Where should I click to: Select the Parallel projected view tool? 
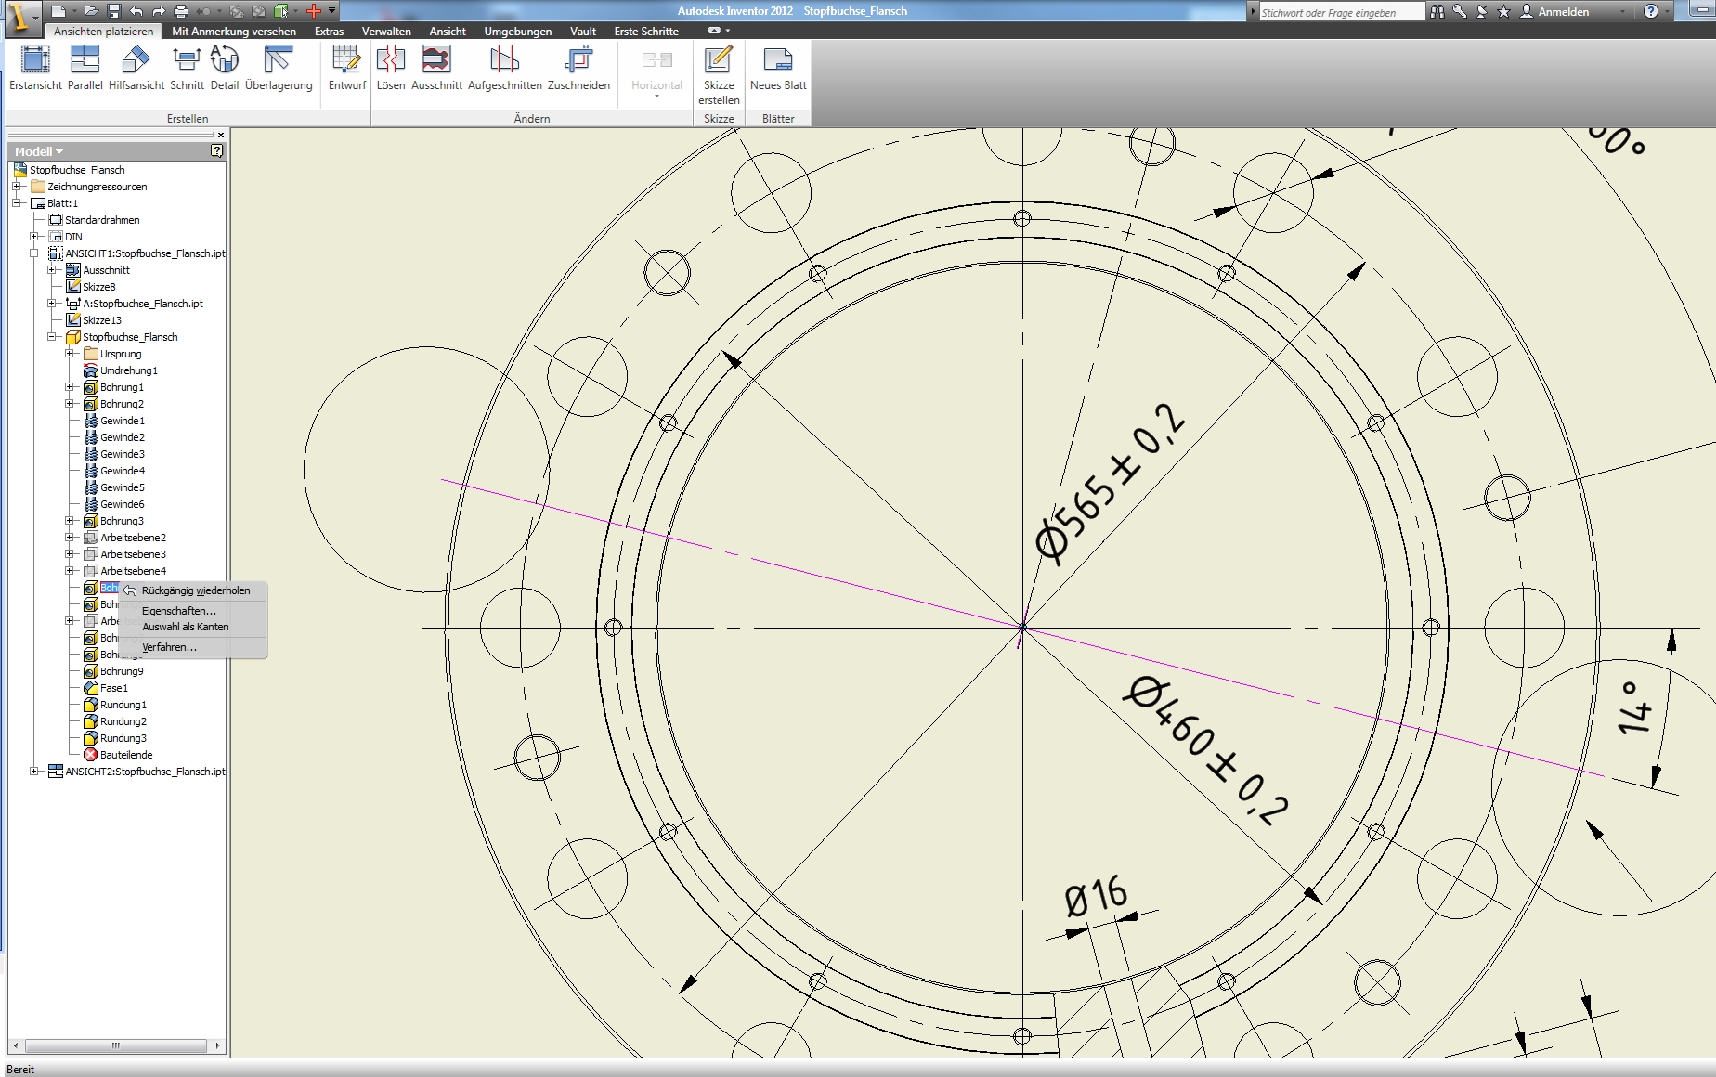[x=84, y=68]
